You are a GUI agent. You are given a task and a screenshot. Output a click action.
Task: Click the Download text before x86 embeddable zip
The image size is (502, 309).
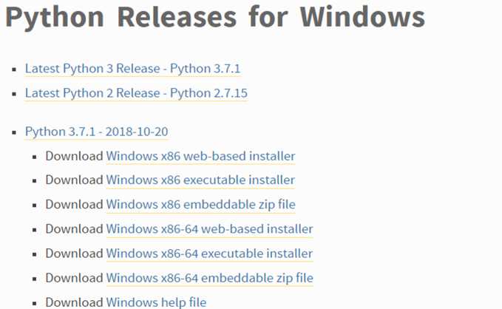click(x=74, y=204)
